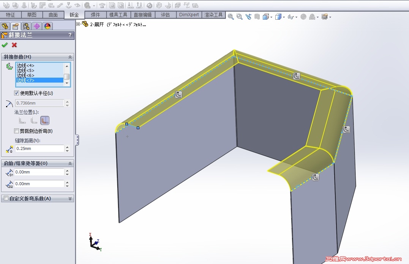Image resolution: width=409 pixels, height=264 pixels.
Task: Click the Zoom to Fit magnifier icon
Action: 231,17
